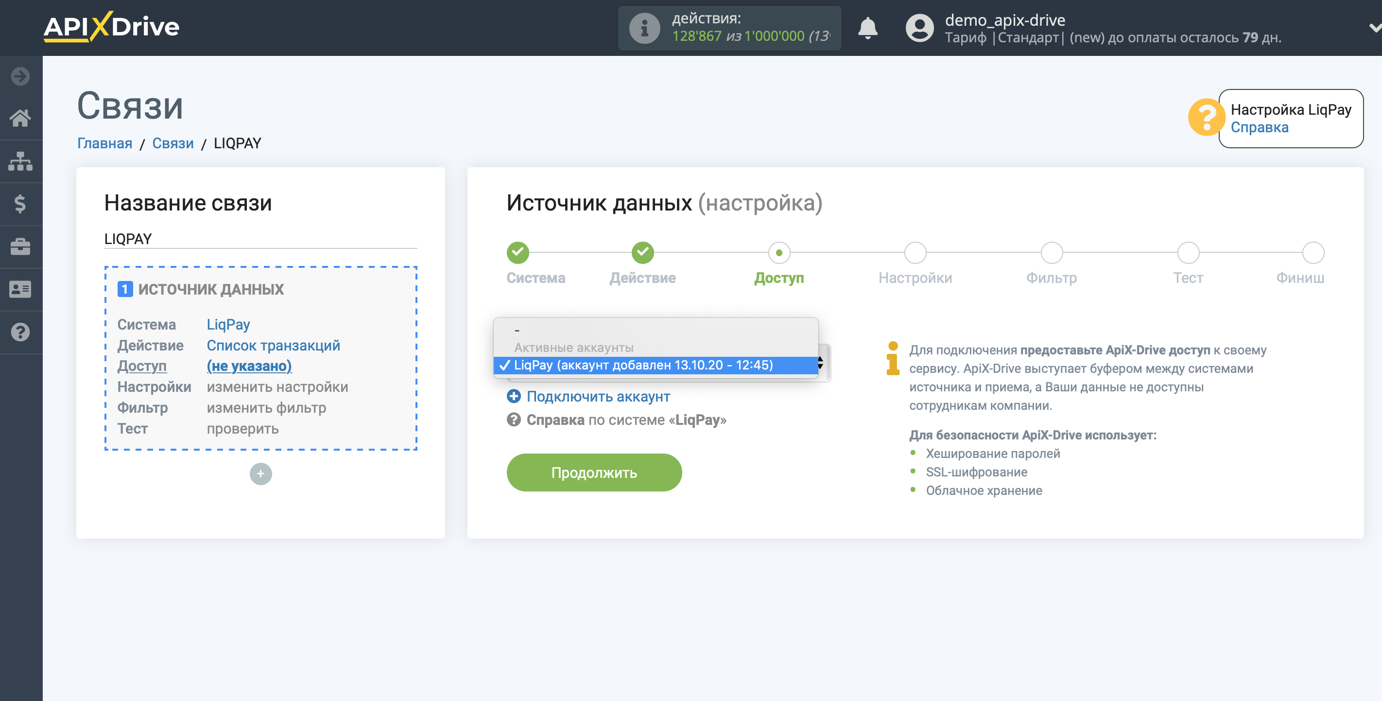Click the ApiX-Drive logo
The width and height of the screenshot is (1382, 701).
111,27
